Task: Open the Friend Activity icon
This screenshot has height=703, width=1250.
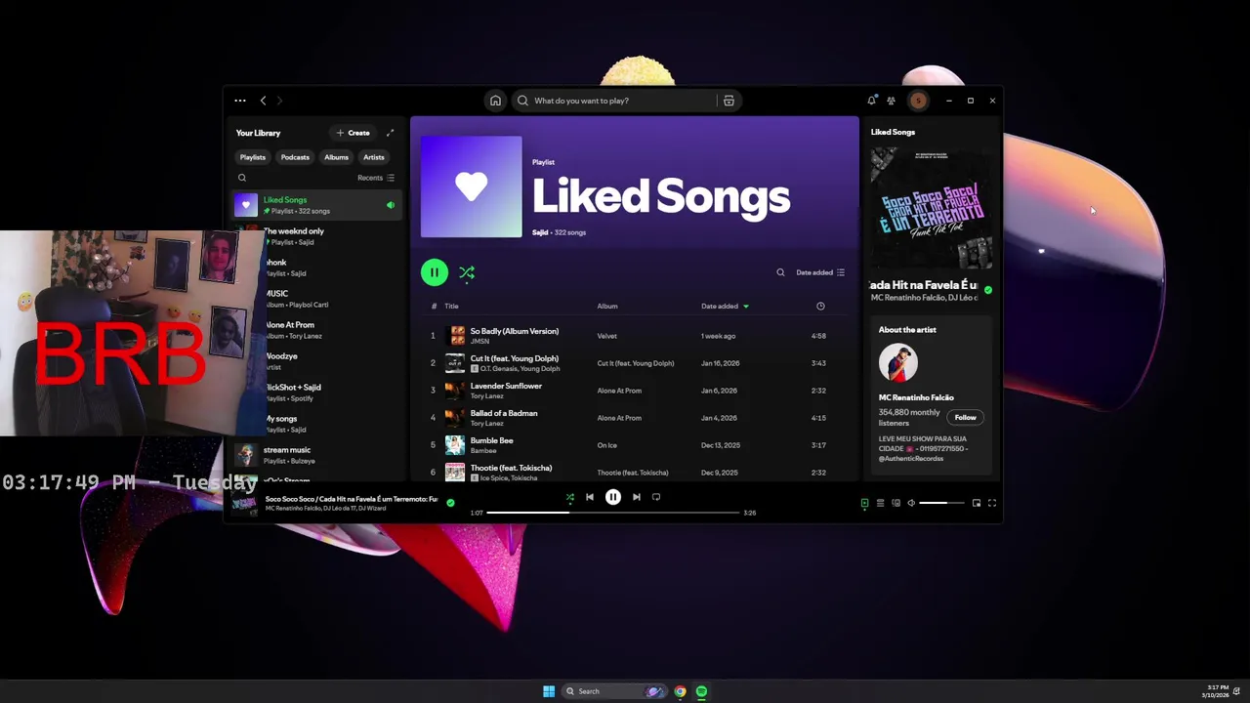Action: (x=891, y=101)
